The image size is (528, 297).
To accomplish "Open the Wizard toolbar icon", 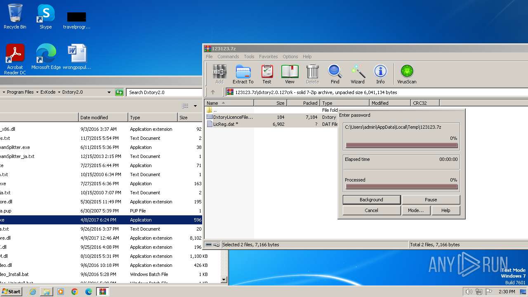I will [x=358, y=74].
